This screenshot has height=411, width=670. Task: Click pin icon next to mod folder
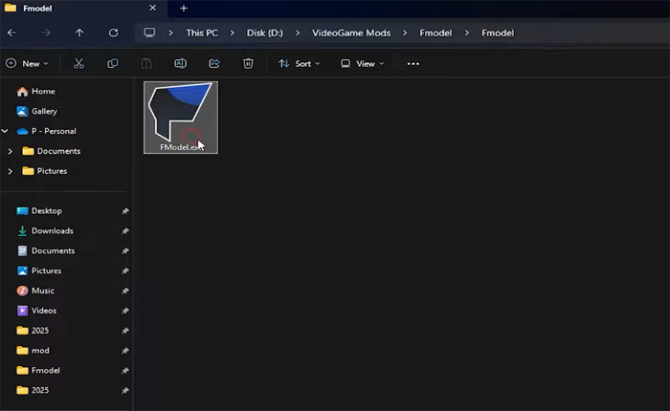124,351
